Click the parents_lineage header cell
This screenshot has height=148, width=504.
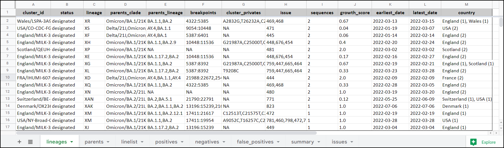165,12
